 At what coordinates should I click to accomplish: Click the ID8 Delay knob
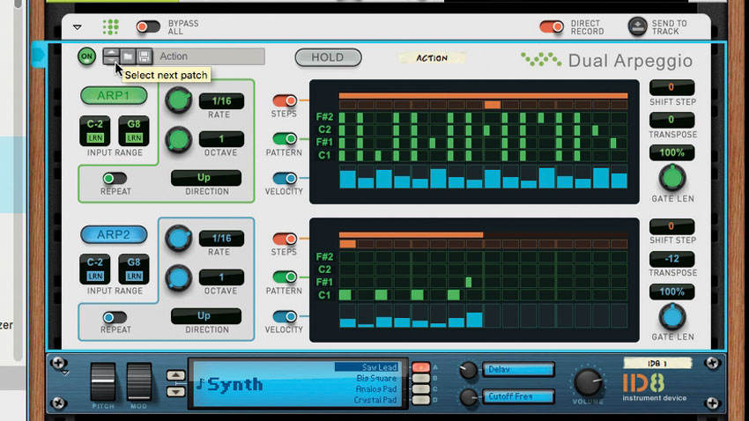point(468,371)
